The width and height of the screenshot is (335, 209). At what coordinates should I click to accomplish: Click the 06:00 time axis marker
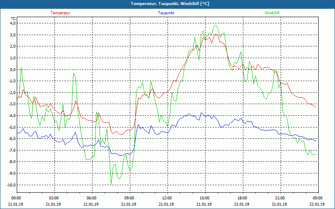(x=92, y=198)
